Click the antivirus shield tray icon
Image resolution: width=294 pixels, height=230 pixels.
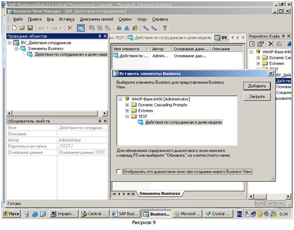click(x=260, y=214)
